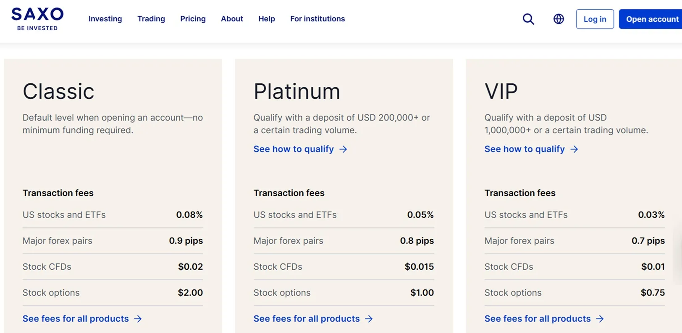Click Platinum's Transaction fees heading

289,193
